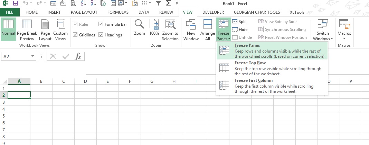Open the Name Box dropdown arrow

tap(32, 56)
